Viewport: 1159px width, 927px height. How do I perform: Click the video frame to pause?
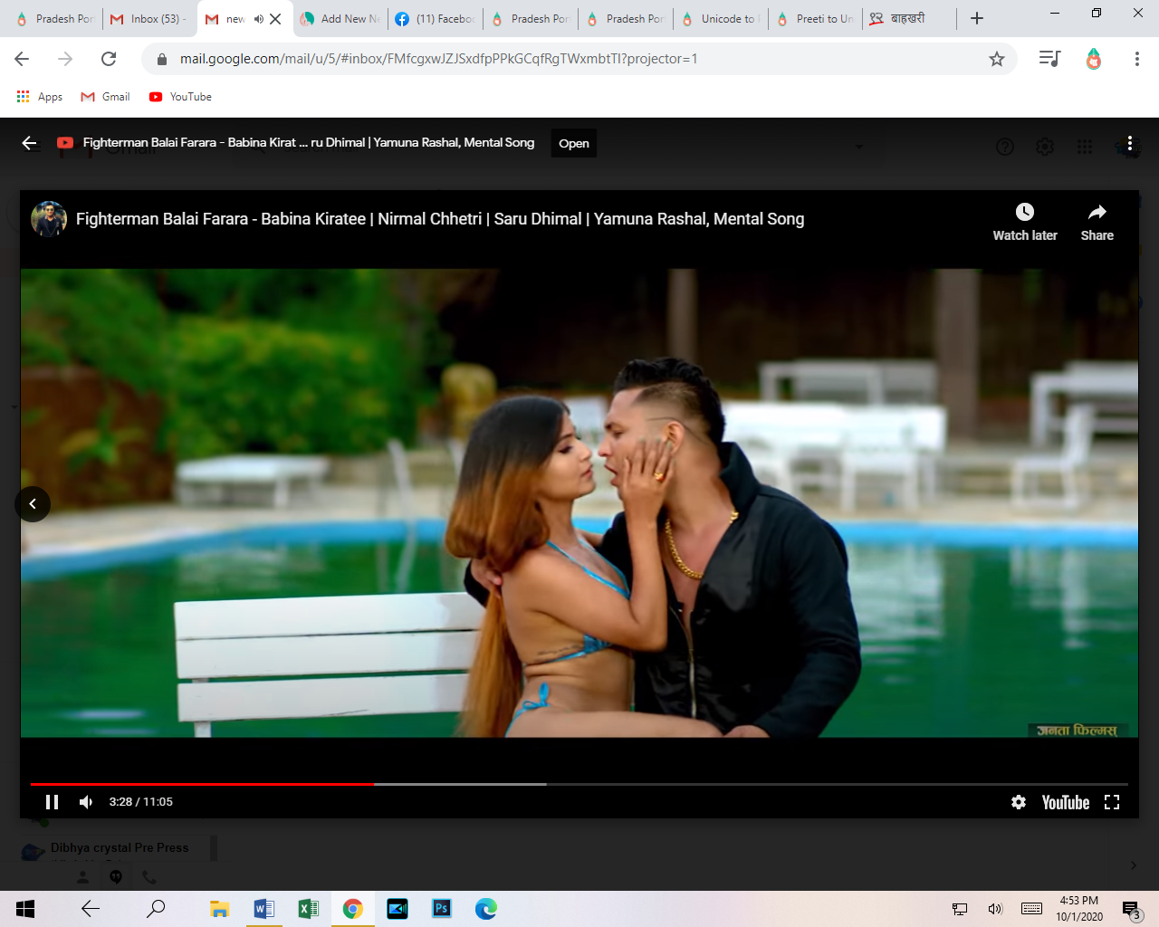pyautogui.click(x=579, y=502)
